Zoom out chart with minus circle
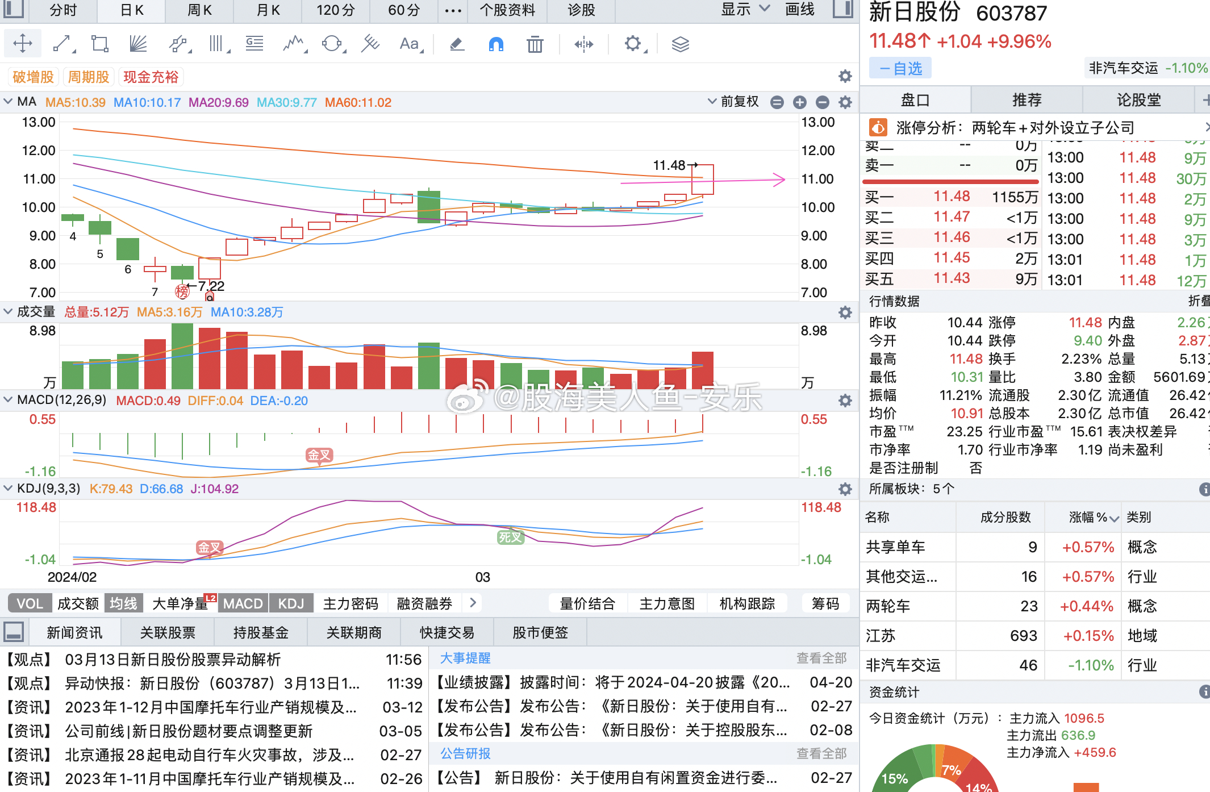 [x=823, y=102]
